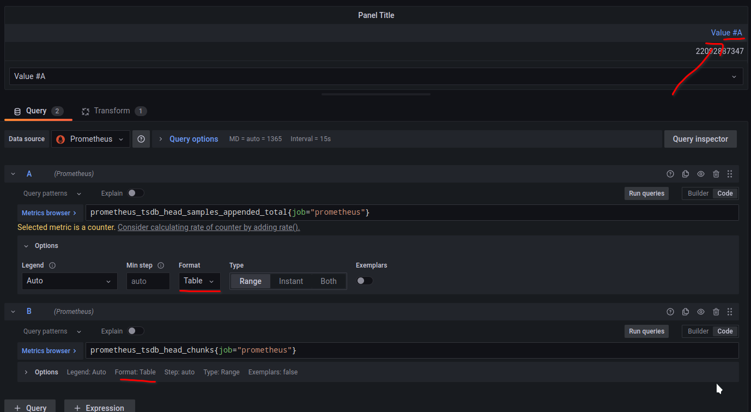Image resolution: width=751 pixels, height=412 pixels.
Task: Open the help icon for query B
Action: (x=670, y=311)
